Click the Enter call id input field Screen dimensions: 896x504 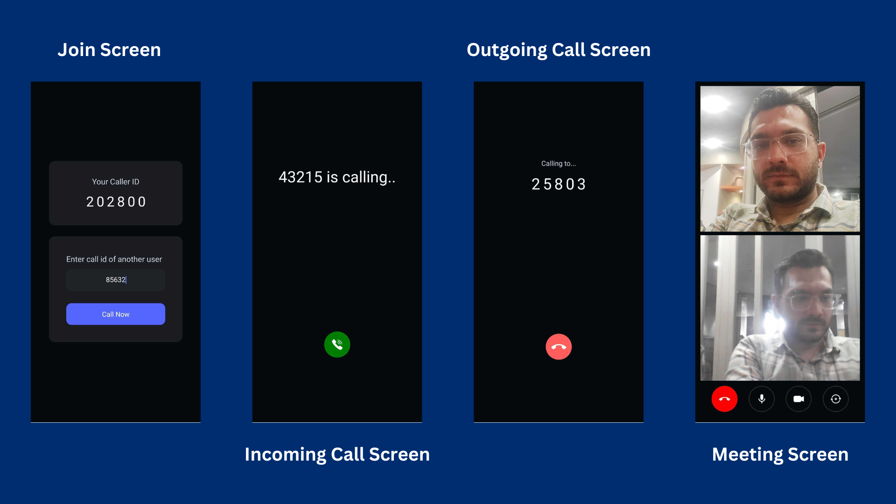[116, 280]
